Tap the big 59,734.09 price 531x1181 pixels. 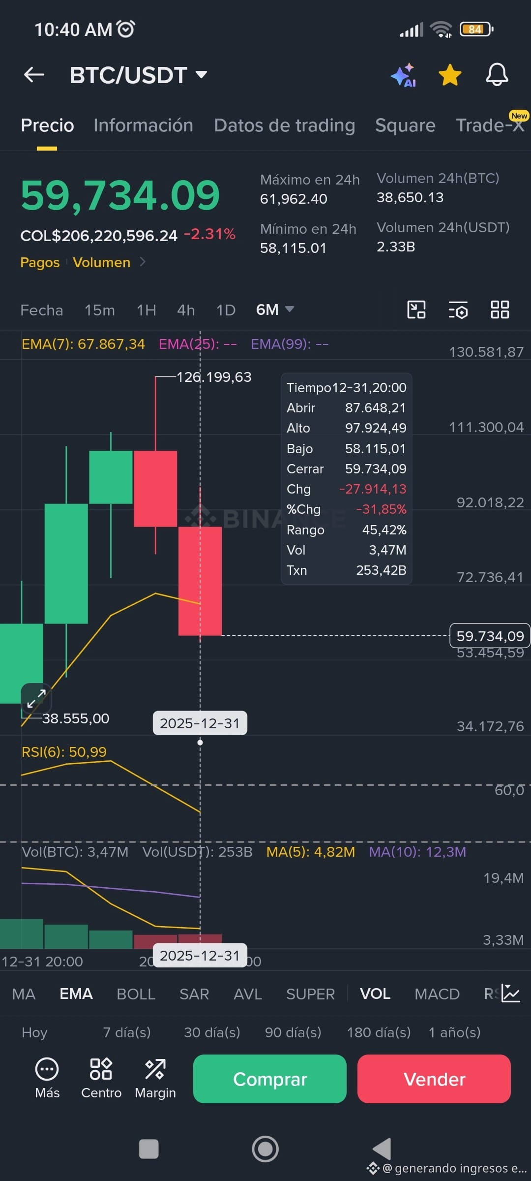(x=120, y=195)
